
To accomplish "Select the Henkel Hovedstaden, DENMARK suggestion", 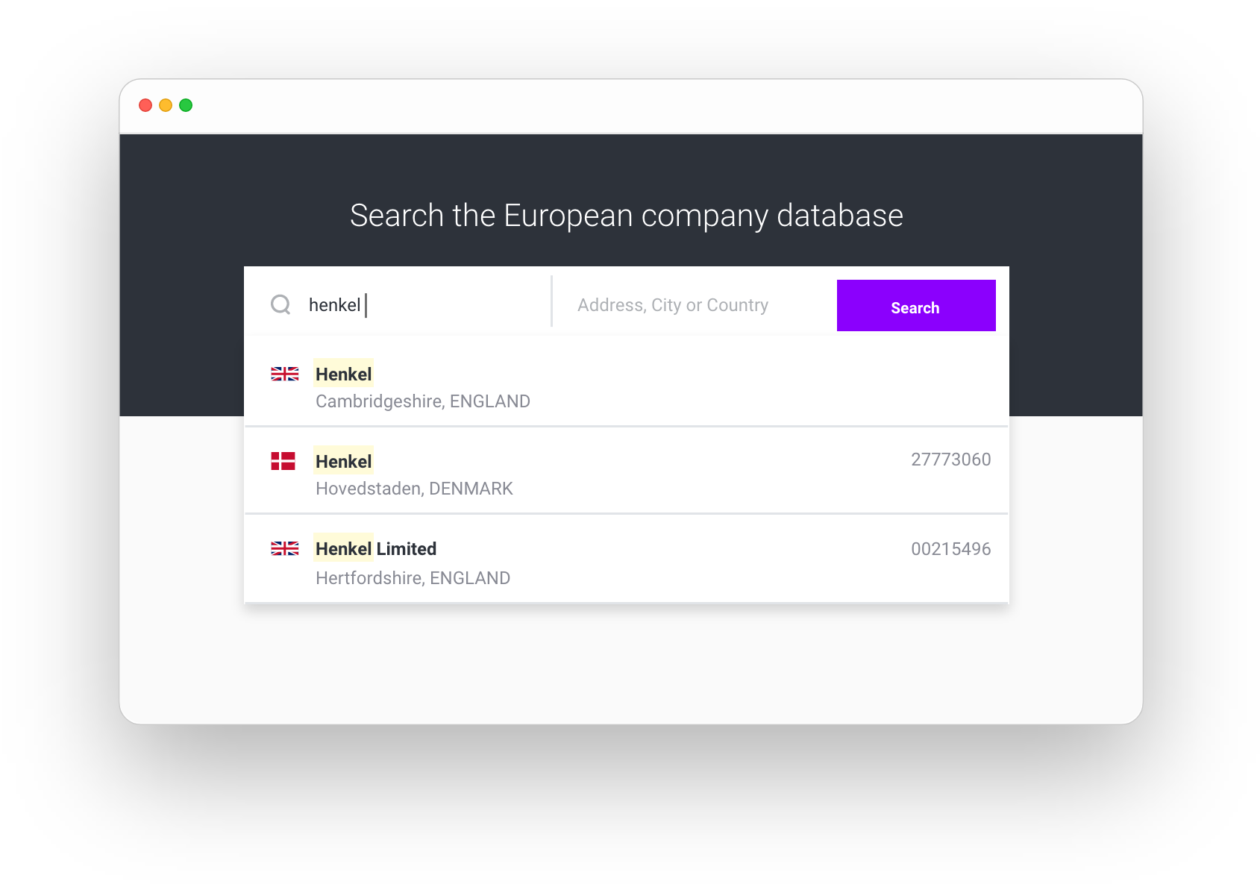I will pyautogui.click(x=627, y=470).
